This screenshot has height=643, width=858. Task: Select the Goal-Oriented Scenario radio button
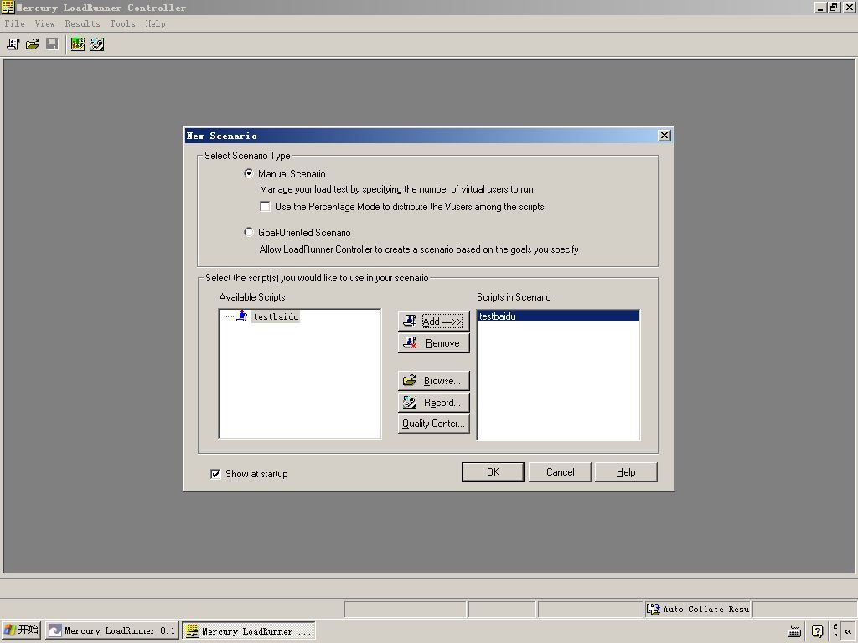(x=248, y=232)
